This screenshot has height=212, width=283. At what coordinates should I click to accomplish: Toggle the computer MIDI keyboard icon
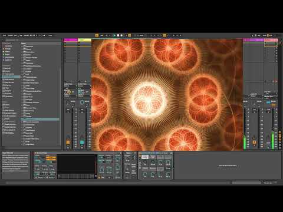click(x=256, y=35)
